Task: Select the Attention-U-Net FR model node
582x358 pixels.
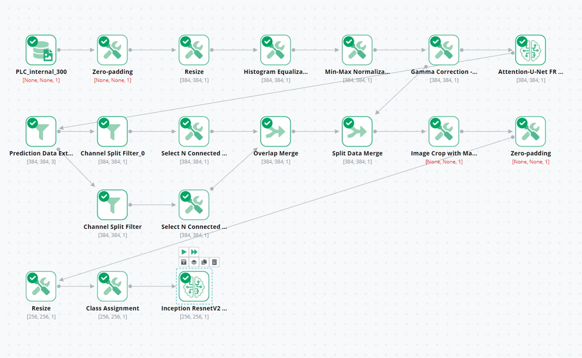Action: (531, 50)
